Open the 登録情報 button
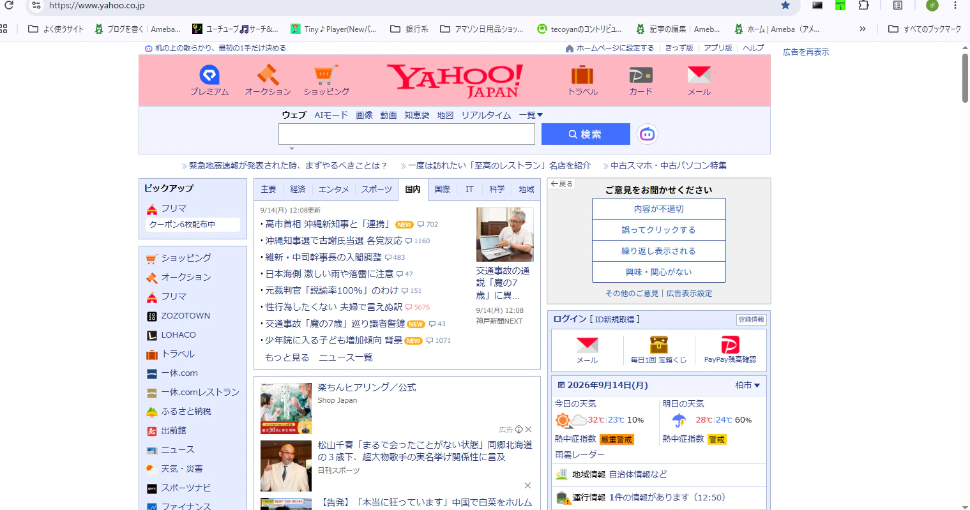 point(751,319)
